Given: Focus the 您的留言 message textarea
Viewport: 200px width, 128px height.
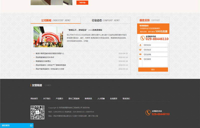Looking at the screenshot, I should [155, 62].
